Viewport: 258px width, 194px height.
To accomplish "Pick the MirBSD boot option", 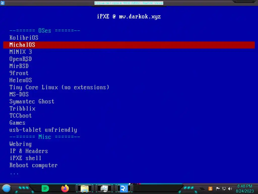I will point(19,66).
